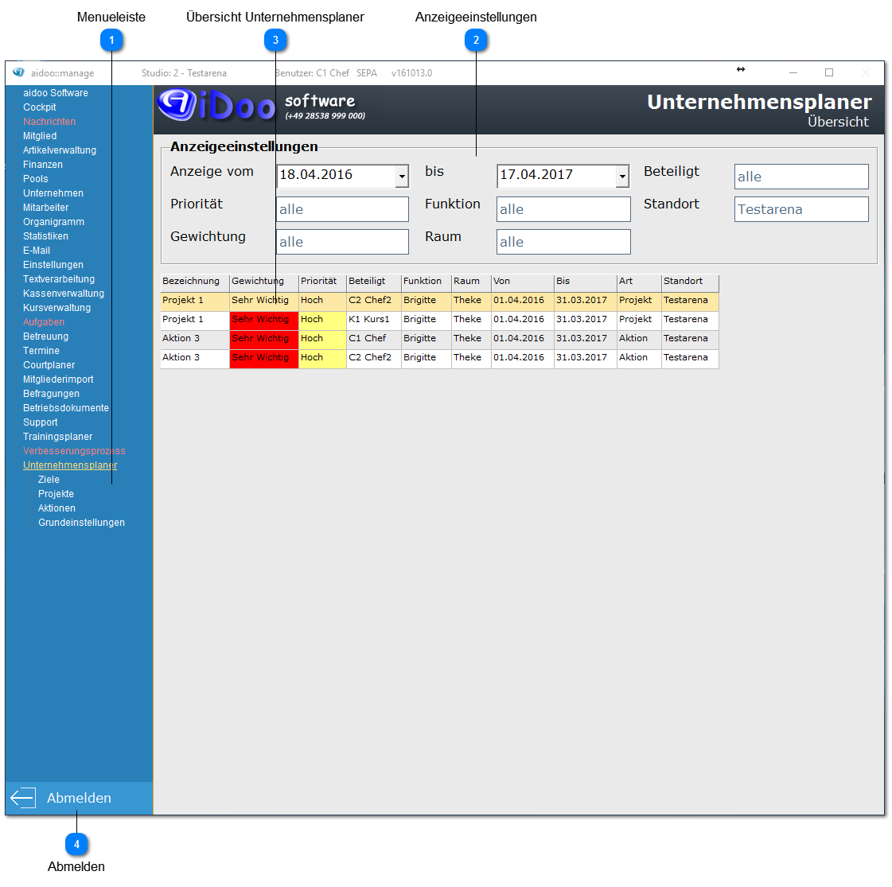Go to Finanzen section
Viewport: 892px width, 887px height.
pos(43,165)
